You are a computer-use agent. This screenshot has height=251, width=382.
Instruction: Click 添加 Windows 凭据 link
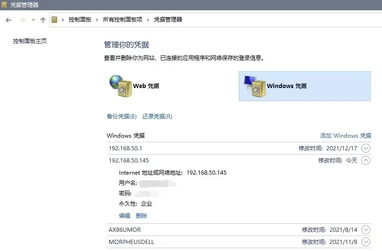click(345, 135)
